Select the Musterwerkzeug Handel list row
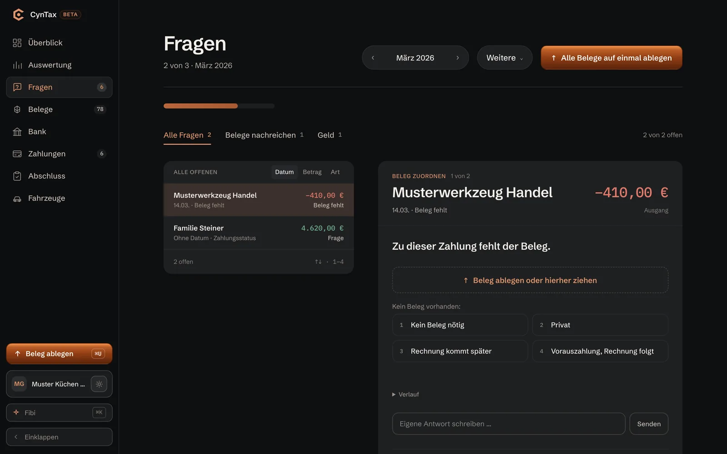Screen dimensions: 727x454 (259, 200)
